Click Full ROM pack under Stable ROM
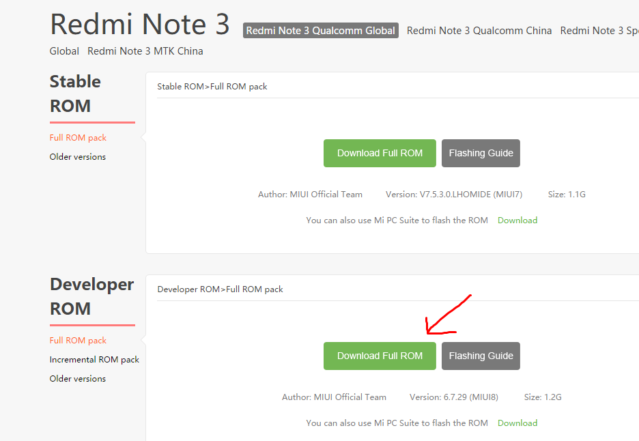Viewport: 639px width, 441px height. point(78,138)
